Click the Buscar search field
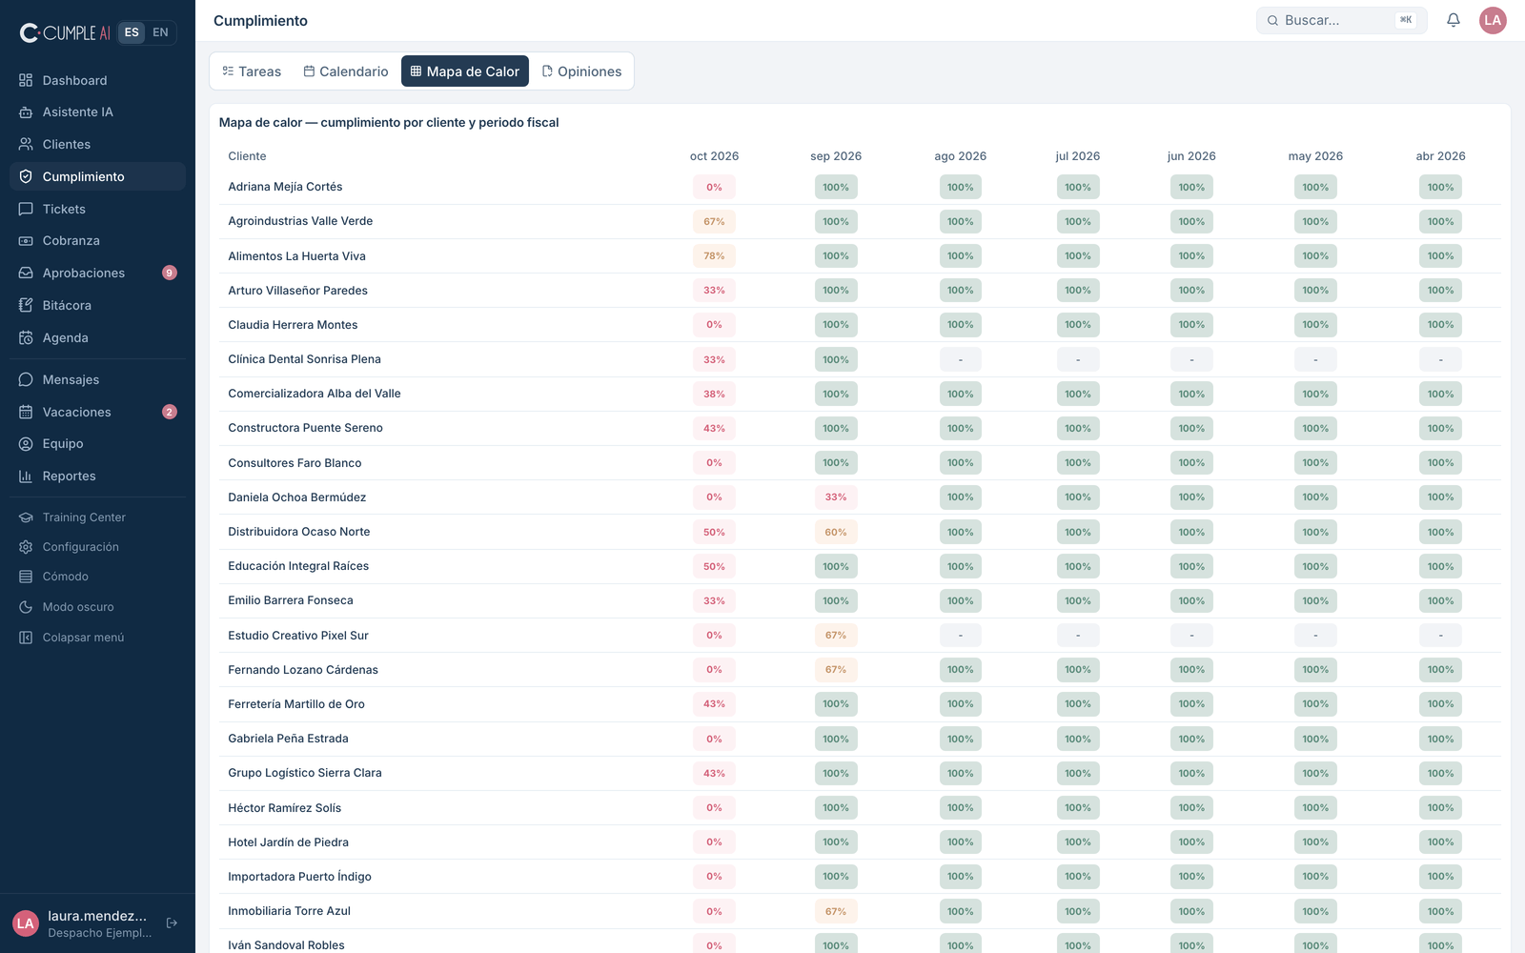 (1342, 20)
